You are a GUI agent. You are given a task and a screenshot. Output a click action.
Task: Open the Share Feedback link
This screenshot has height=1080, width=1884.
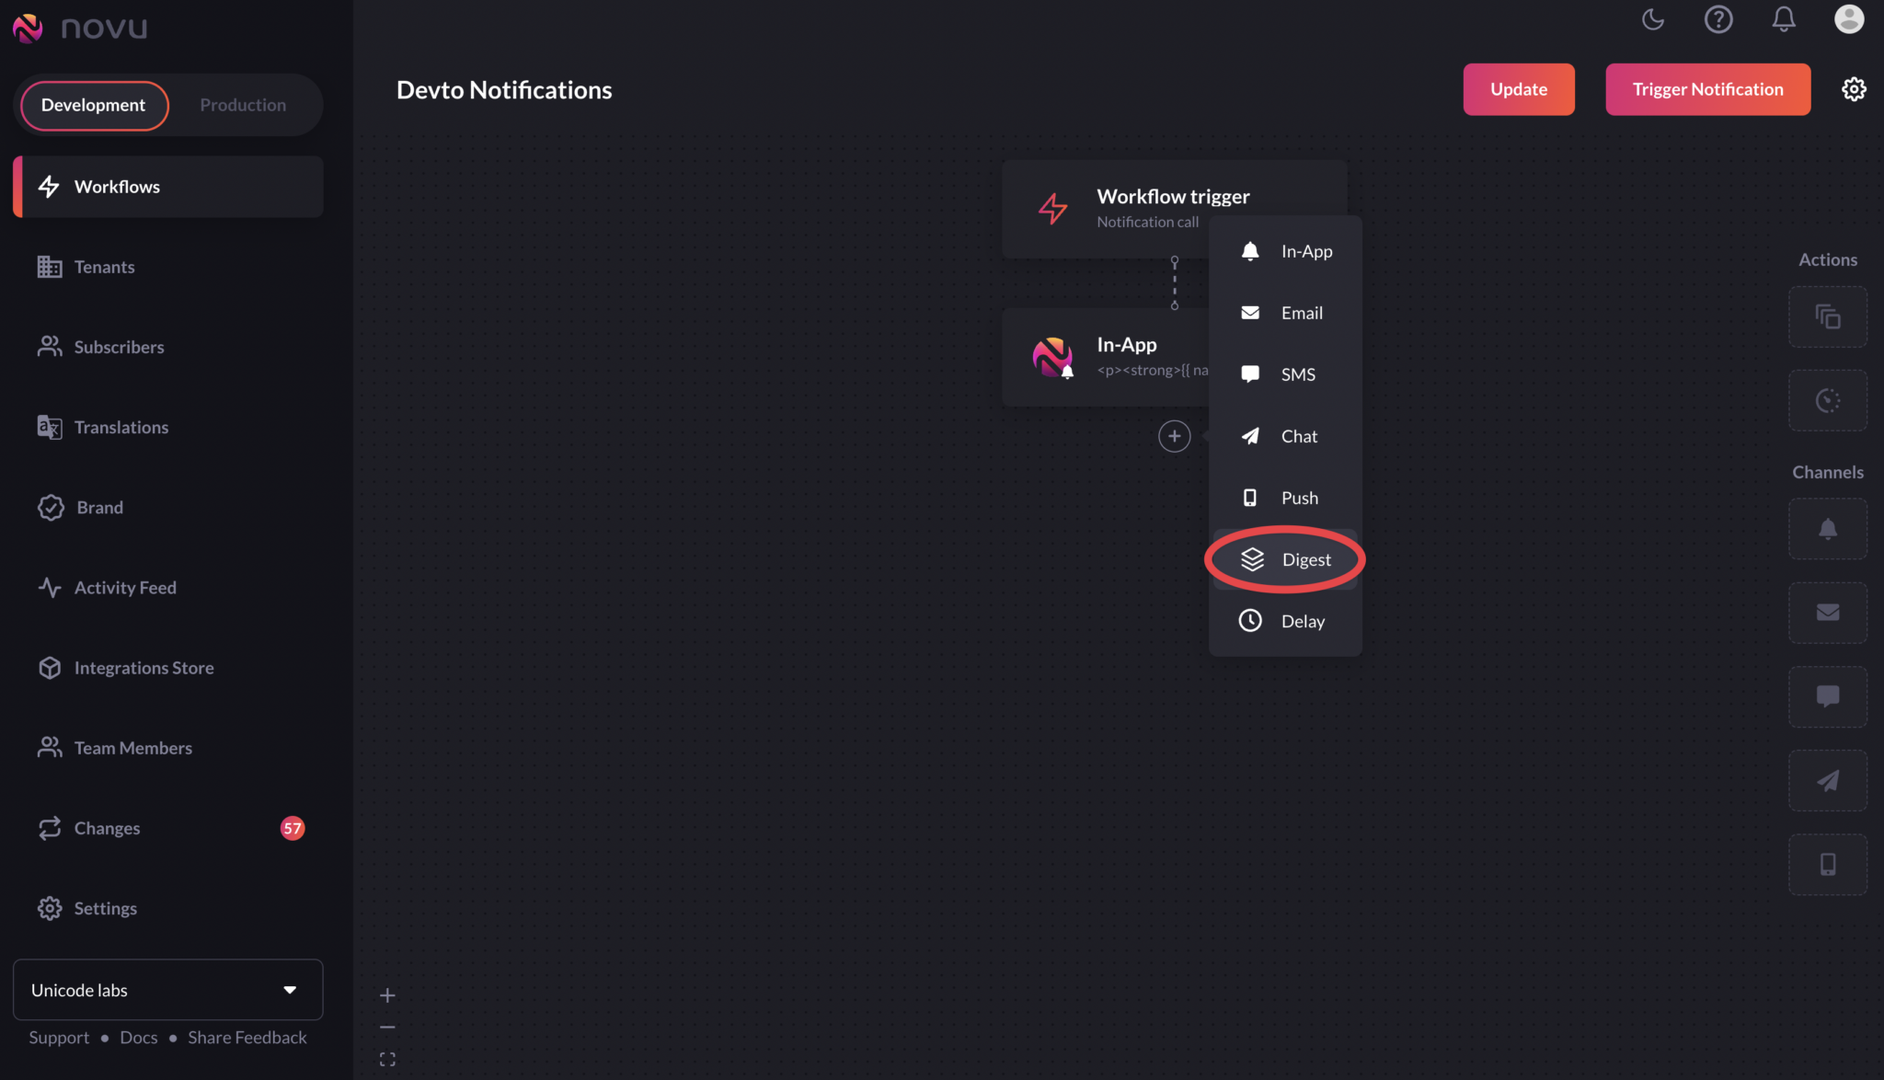point(247,1037)
